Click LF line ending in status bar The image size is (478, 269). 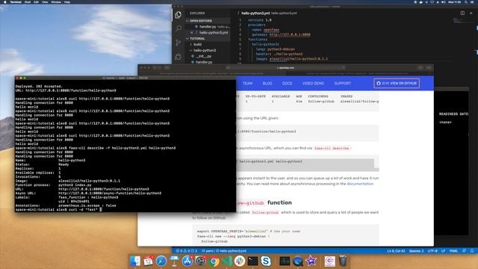(x=443, y=251)
